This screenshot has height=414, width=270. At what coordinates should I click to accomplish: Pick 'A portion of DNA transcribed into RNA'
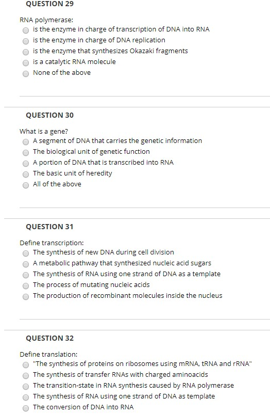(x=26, y=164)
